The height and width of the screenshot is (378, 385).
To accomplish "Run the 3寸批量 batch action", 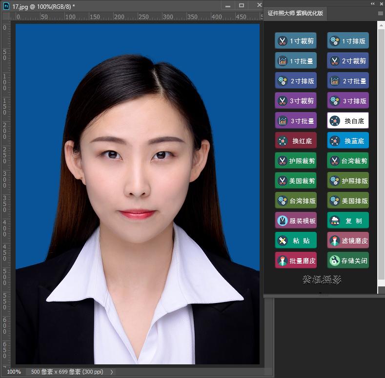I will [x=296, y=120].
